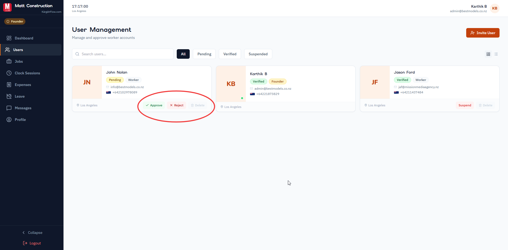Click phone number +642102978089
Image resolution: width=508 pixels, height=250 pixels.
click(125, 92)
